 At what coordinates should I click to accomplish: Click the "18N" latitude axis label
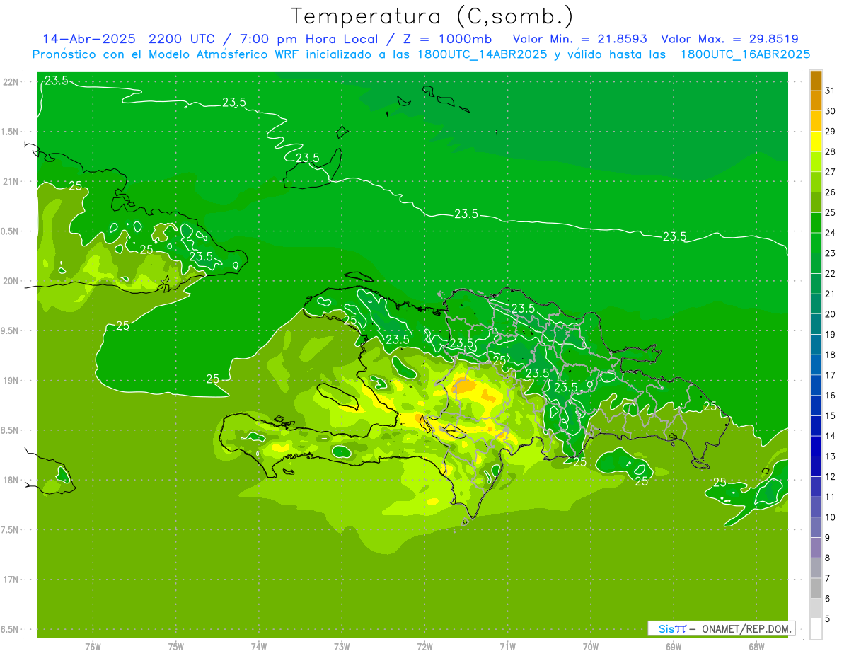tap(11, 481)
